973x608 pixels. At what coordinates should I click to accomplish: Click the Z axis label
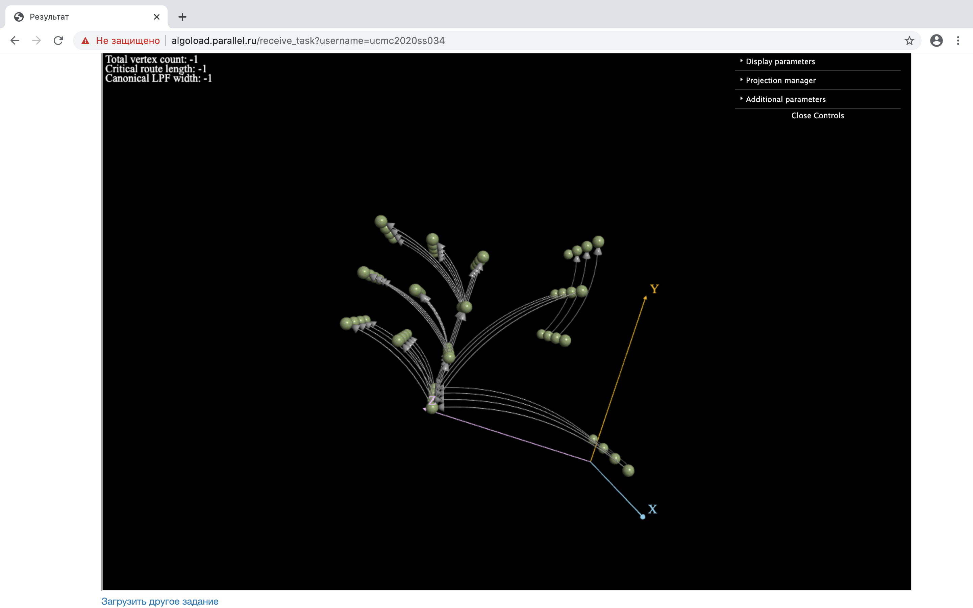[x=431, y=400]
